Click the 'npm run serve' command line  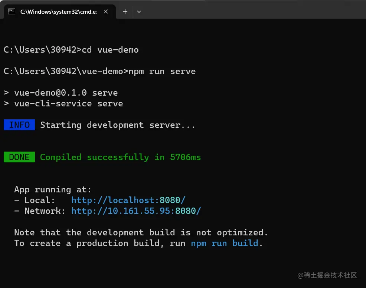pos(100,71)
